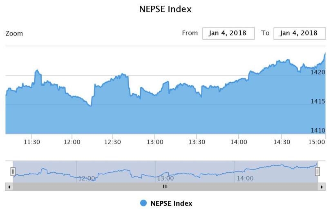
Task: Click the scrollbar thumb grip lines
Action: pos(165,187)
